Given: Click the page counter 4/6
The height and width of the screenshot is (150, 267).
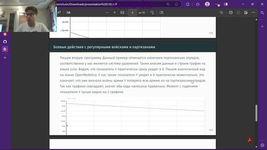Looking at the screenshot, I should pyautogui.click(x=211, y=33).
